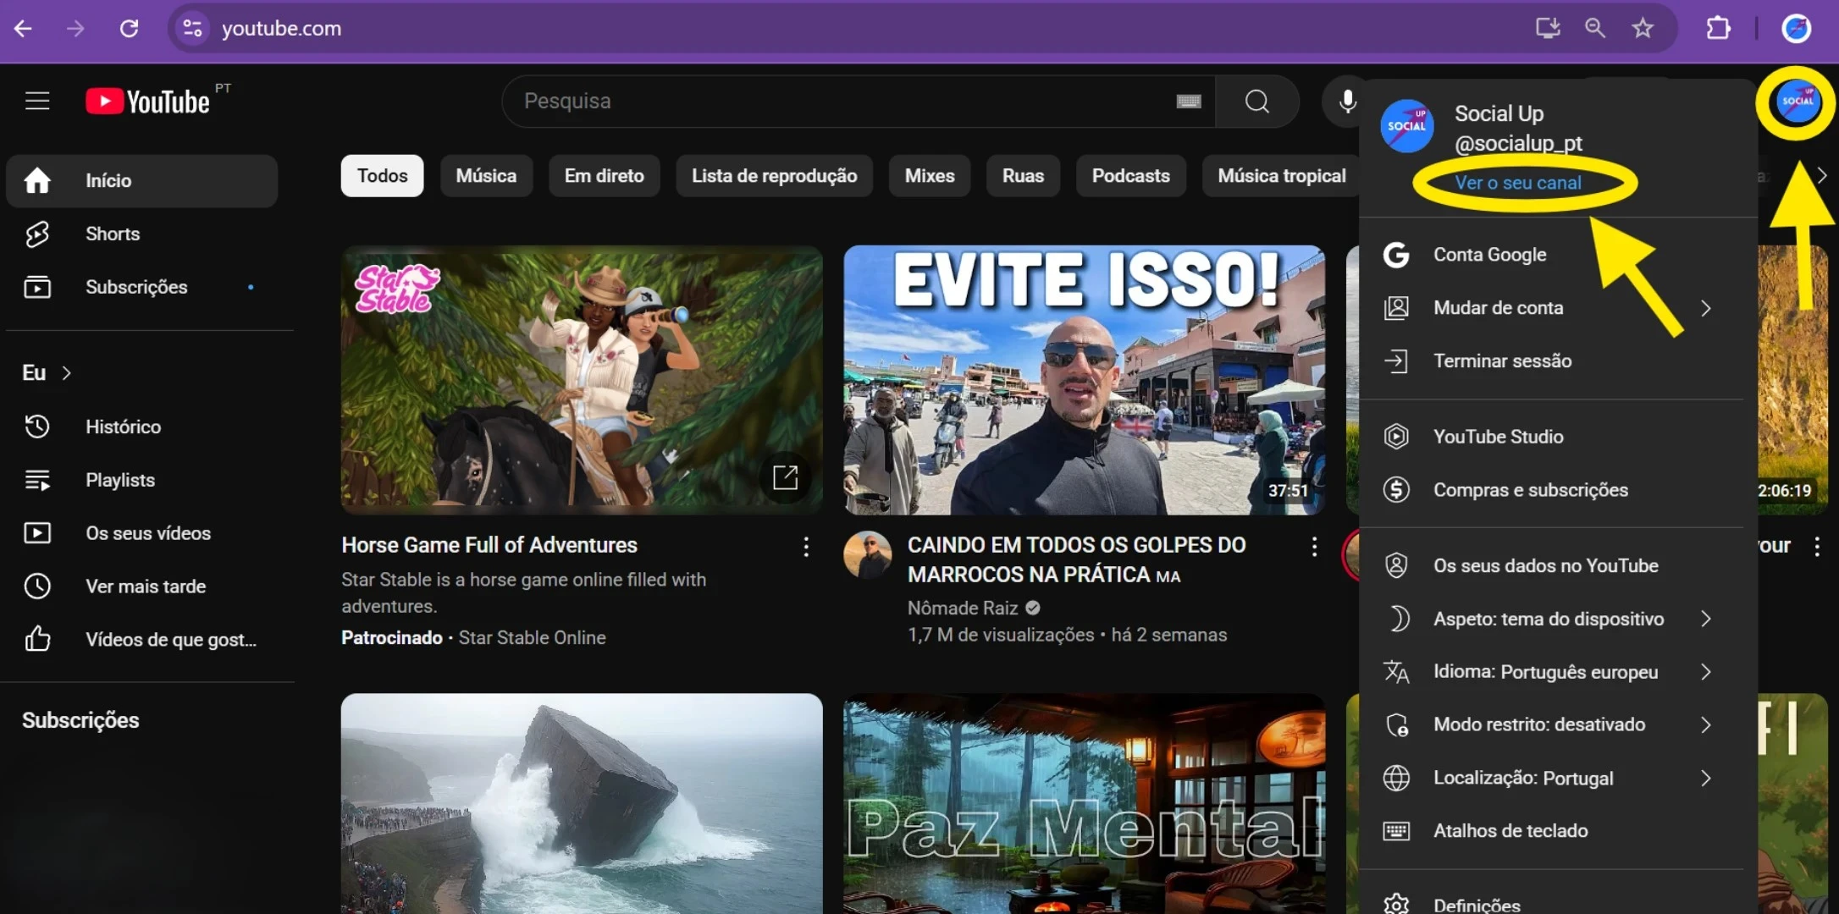Play Paz Mental video thumbnail
Screen dimensions: 1839x914
(1084, 804)
